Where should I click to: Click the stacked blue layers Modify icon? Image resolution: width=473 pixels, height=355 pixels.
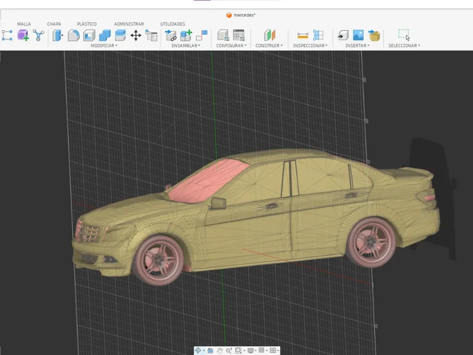(120, 35)
